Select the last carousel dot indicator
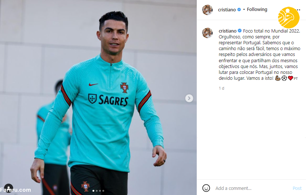 pyautogui.click(x=103, y=191)
